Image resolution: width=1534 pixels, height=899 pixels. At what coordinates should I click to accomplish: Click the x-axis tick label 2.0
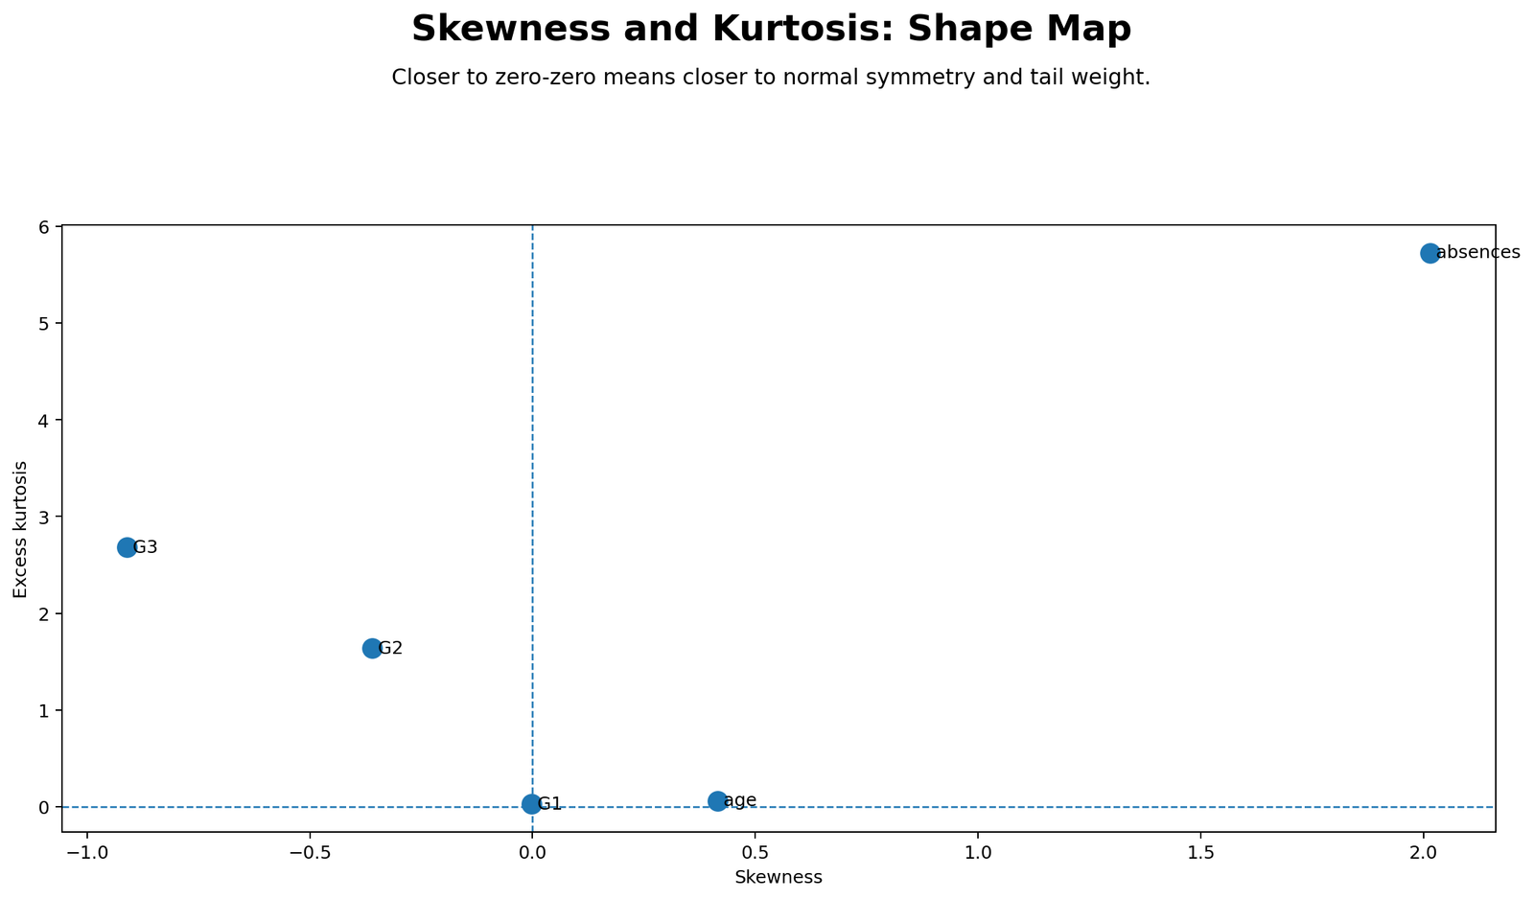point(1423,853)
